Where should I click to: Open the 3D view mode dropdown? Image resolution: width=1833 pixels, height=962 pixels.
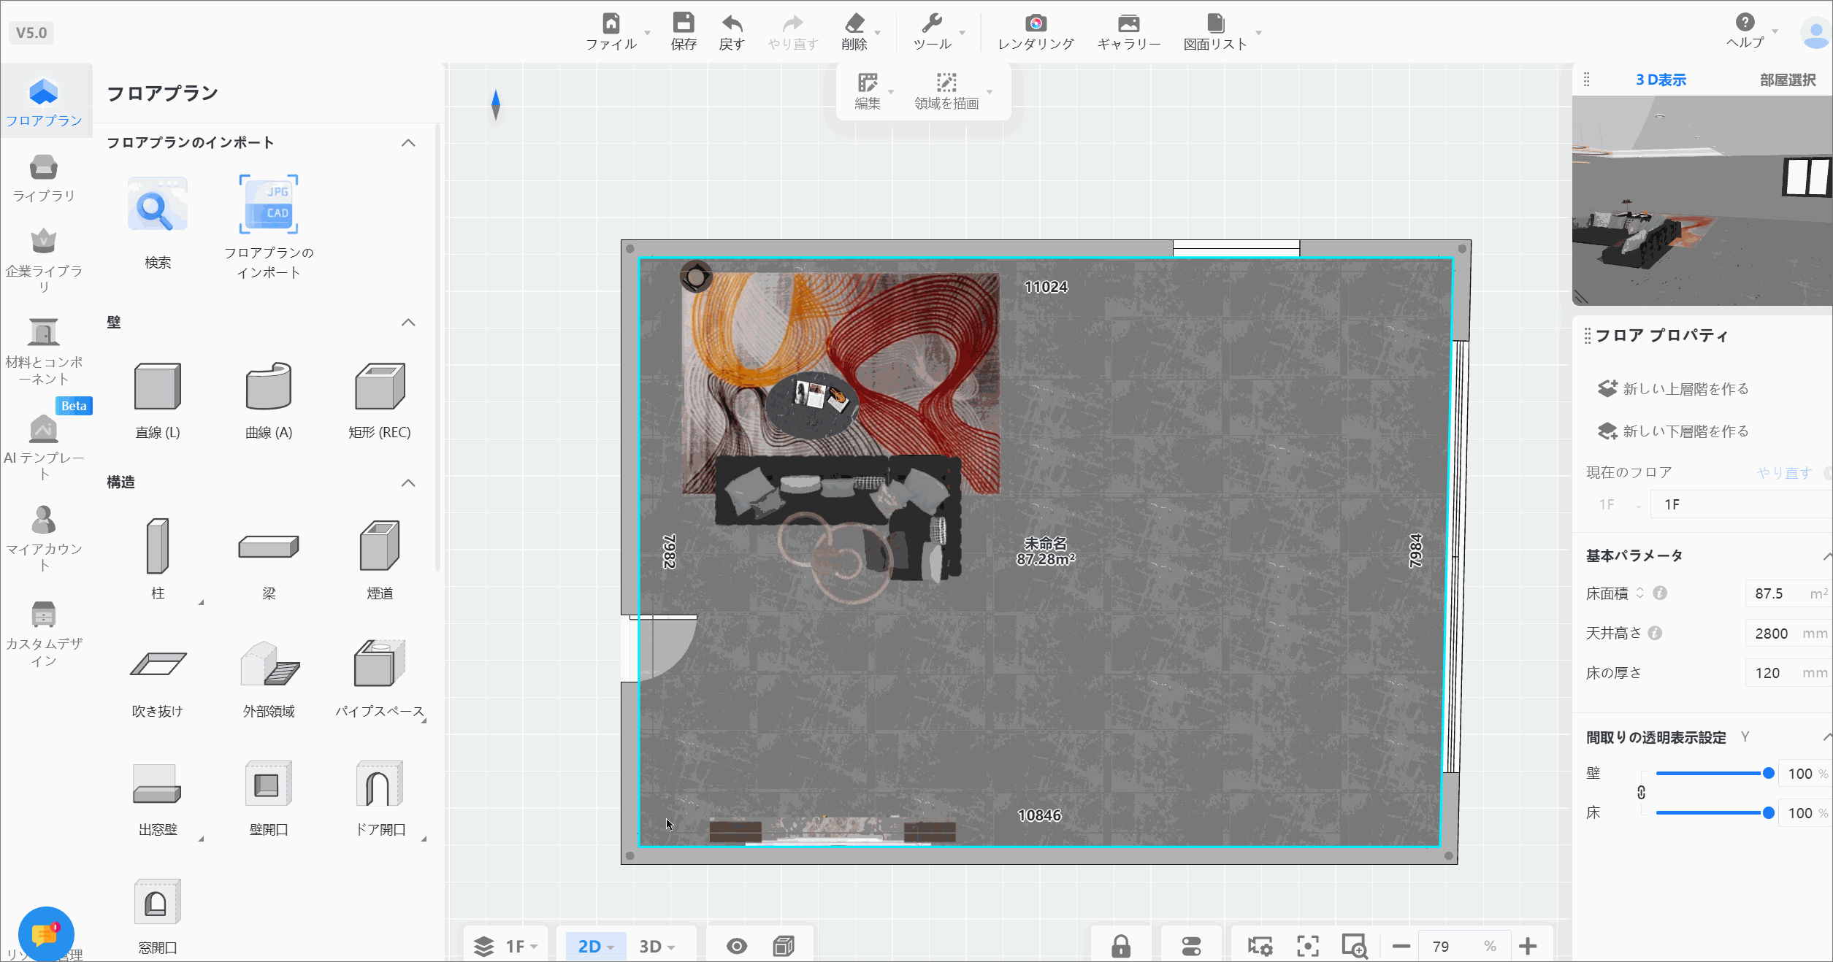pos(657,947)
